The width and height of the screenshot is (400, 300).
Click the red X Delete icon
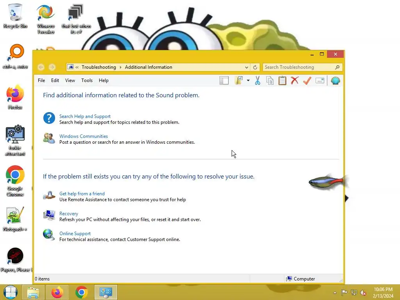coord(295,80)
